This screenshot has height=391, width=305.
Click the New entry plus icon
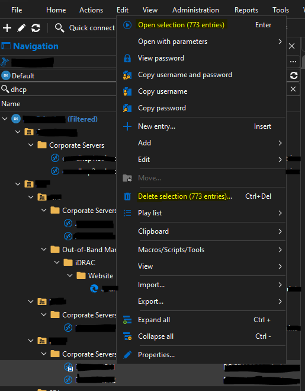127,126
